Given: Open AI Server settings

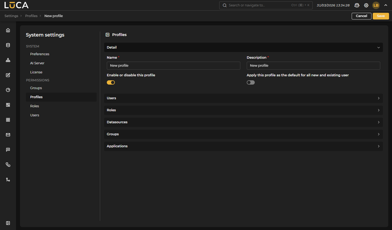Looking at the screenshot, I should [37, 63].
